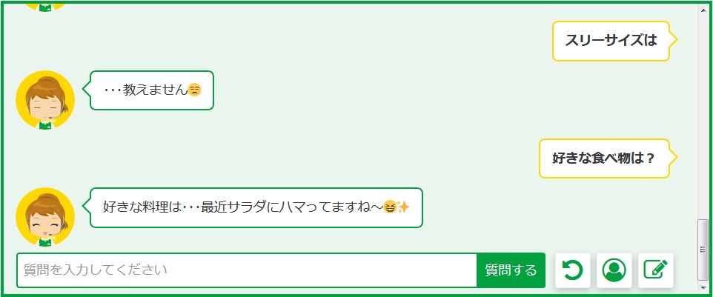The height and width of the screenshot is (297, 713).
Task: Click the scrollbar down arrow
Action: click(x=703, y=286)
